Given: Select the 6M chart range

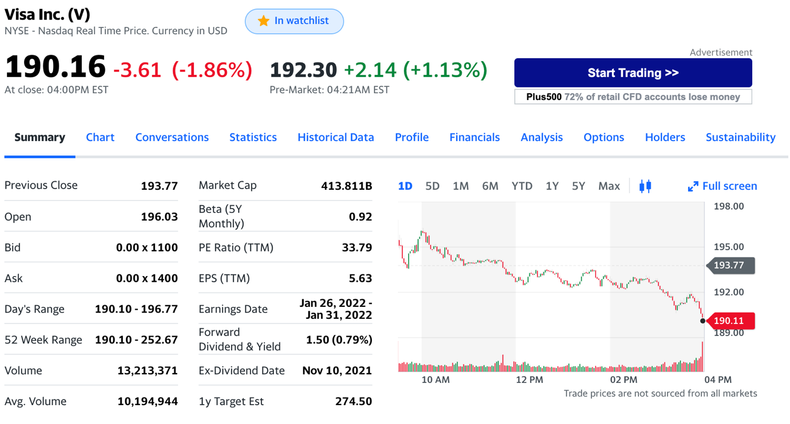Looking at the screenshot, I should [490, 186].
